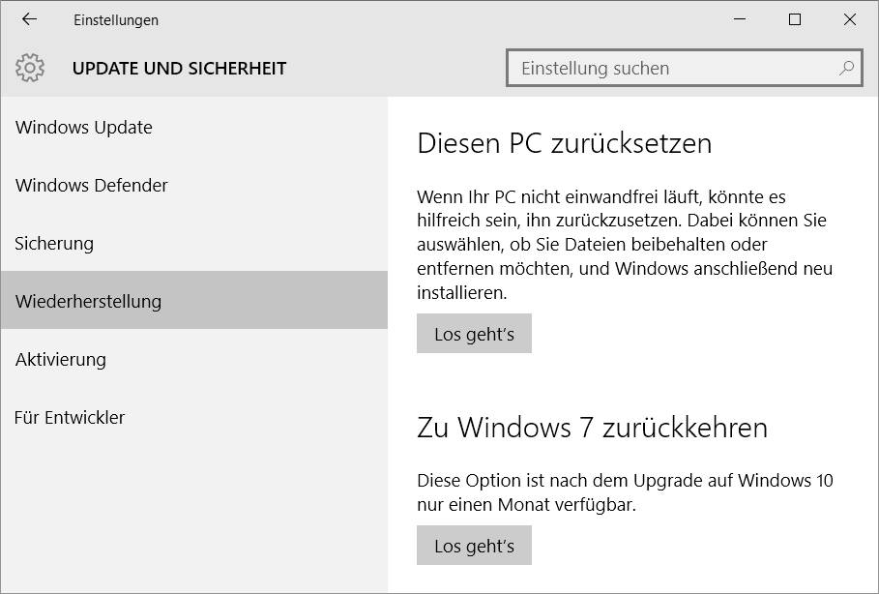Begin Windows 7 rollback with Los geht's

[x=474, y=545]
